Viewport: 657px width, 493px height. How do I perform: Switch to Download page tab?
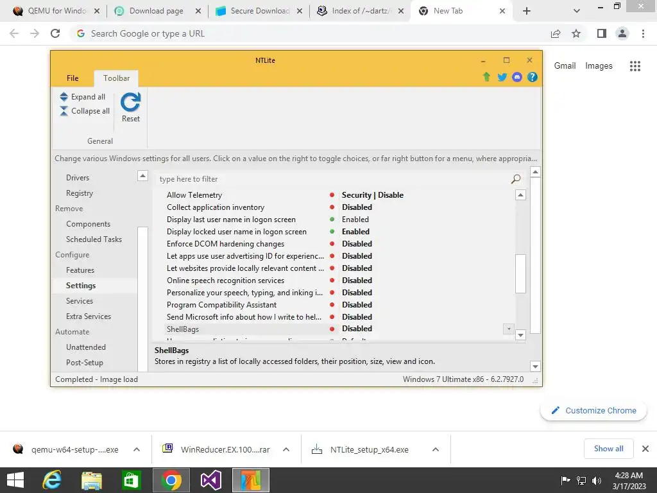pos(157,11)
